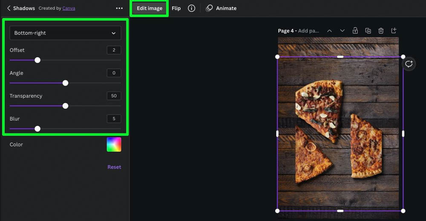Lock Page 4 with the padlock icon
Viewport: 426px width, 221px height.
355,30
